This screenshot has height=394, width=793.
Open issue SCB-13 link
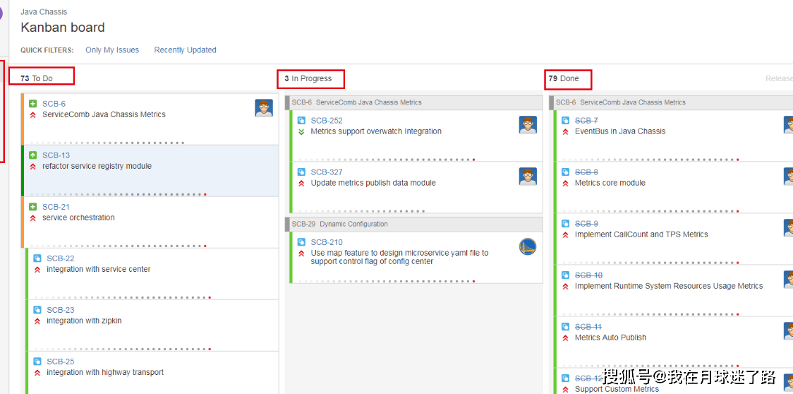point(56,155)
